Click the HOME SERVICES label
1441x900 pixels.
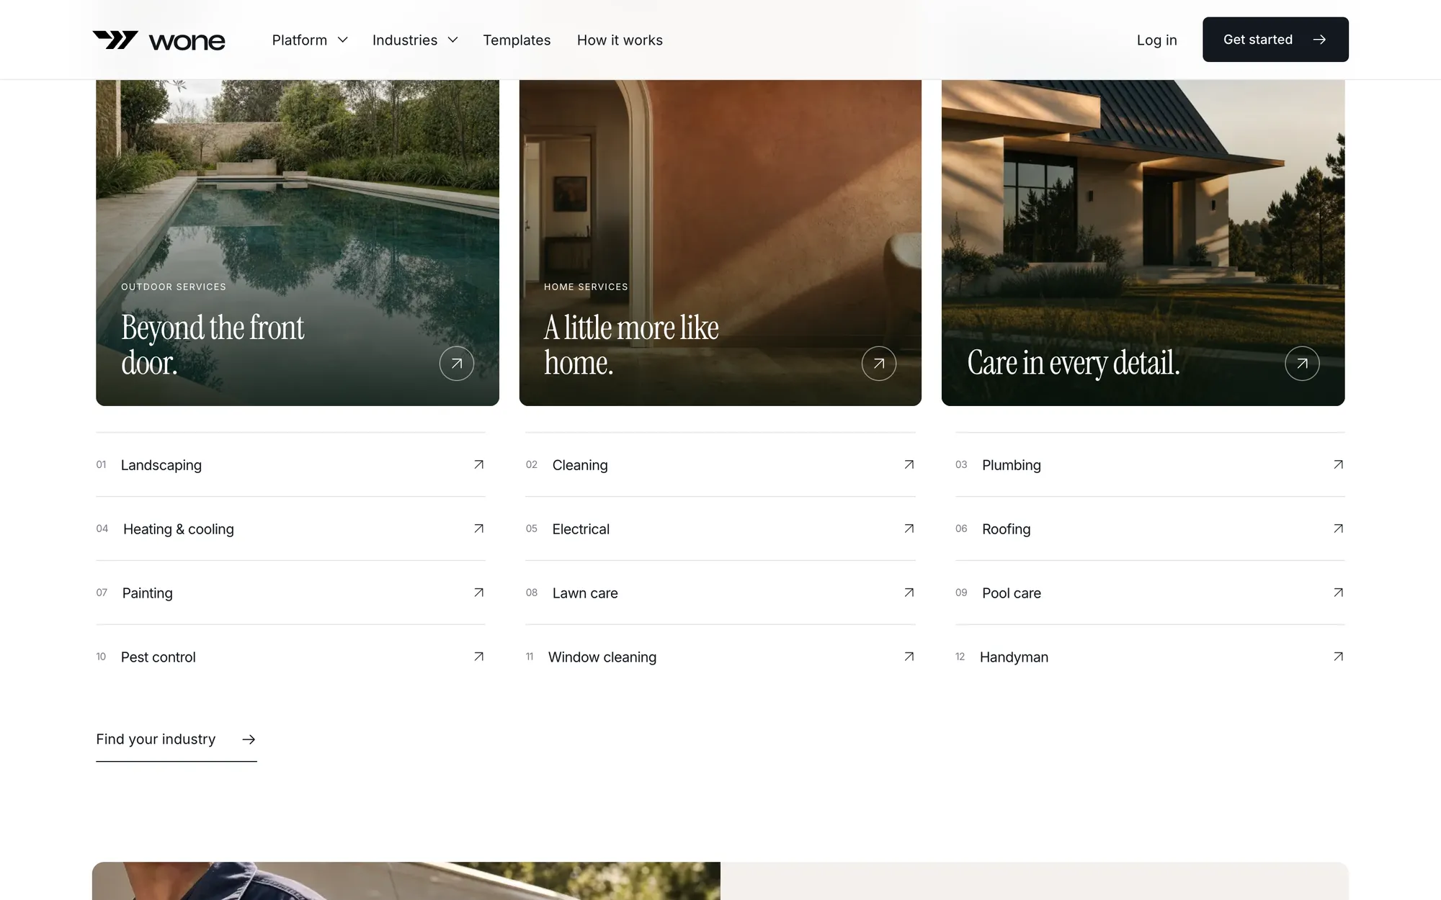[x=586, y=287]
